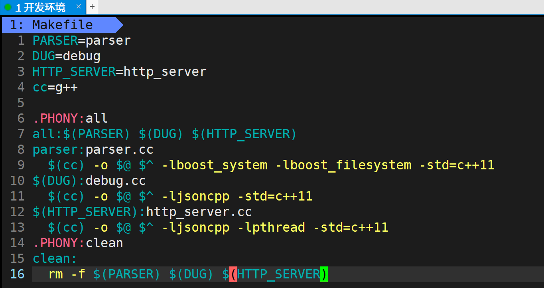Click .PHONY:all on line 6
The image size is (544, 288).
click(x=70, y=118)
